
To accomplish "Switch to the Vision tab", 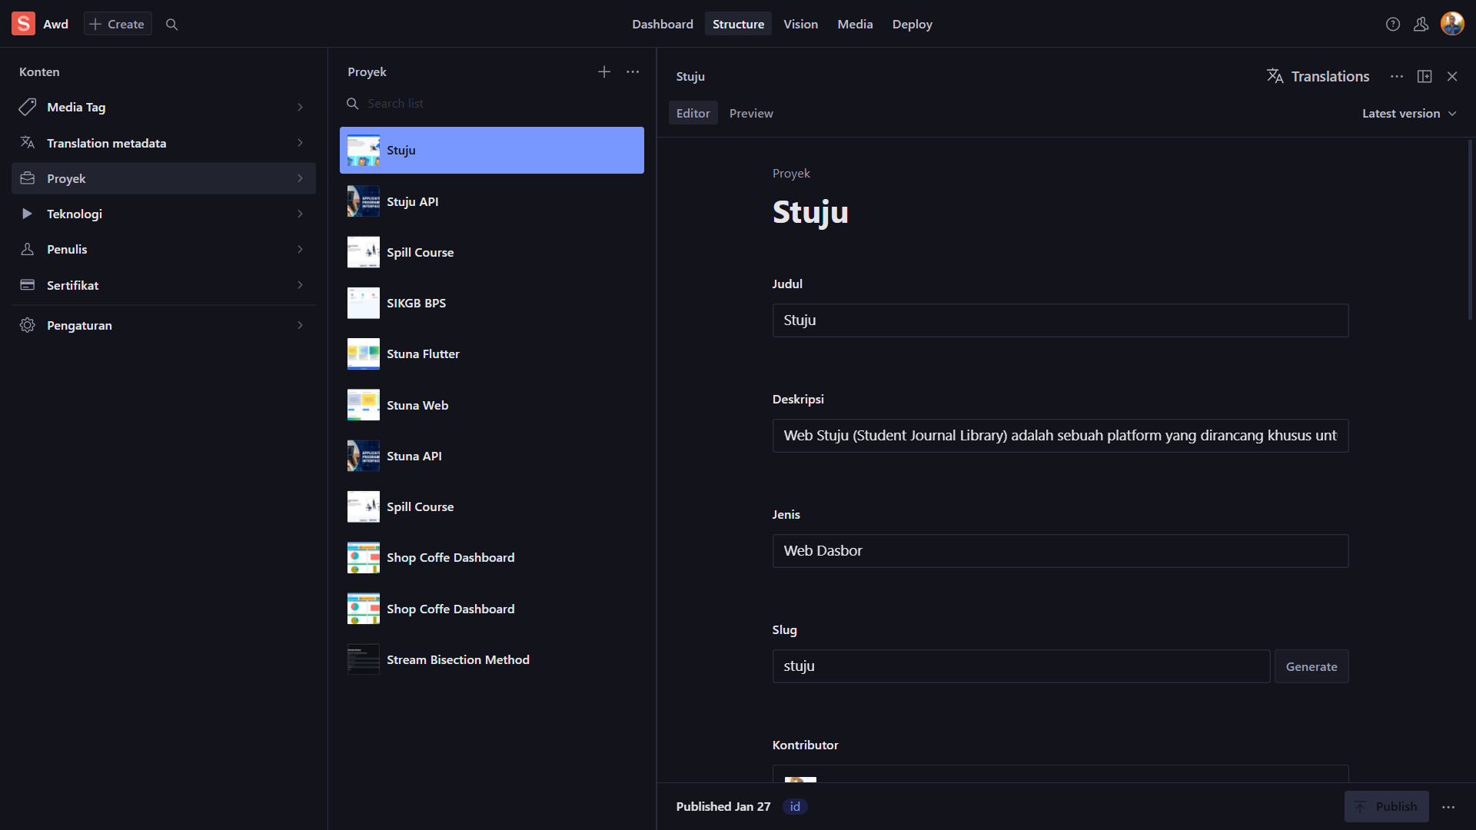I will [x=800, y=24].
